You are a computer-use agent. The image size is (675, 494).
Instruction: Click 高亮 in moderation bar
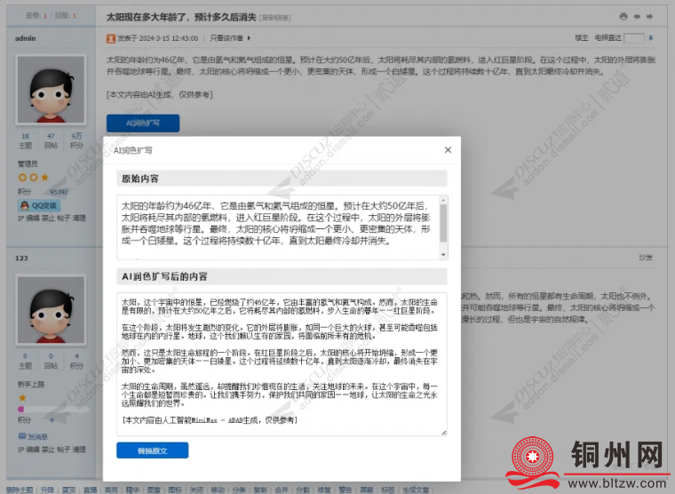pos(111,490)
